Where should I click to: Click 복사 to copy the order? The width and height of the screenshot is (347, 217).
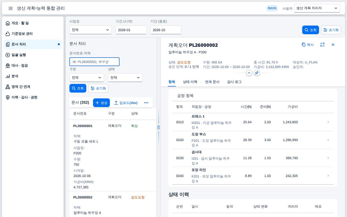[308, 45]
